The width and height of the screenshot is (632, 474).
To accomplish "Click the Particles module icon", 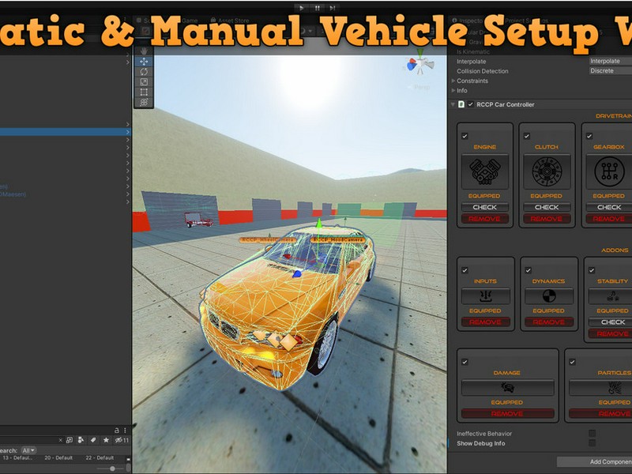I will tap(615, 388).
